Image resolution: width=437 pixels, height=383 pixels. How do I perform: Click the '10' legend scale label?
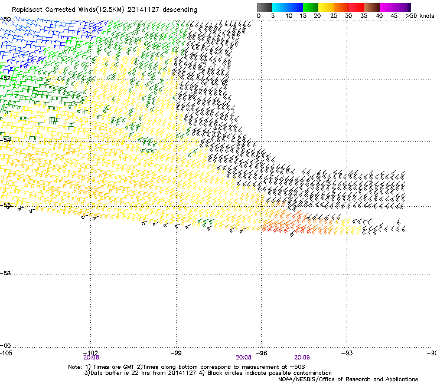289,16
